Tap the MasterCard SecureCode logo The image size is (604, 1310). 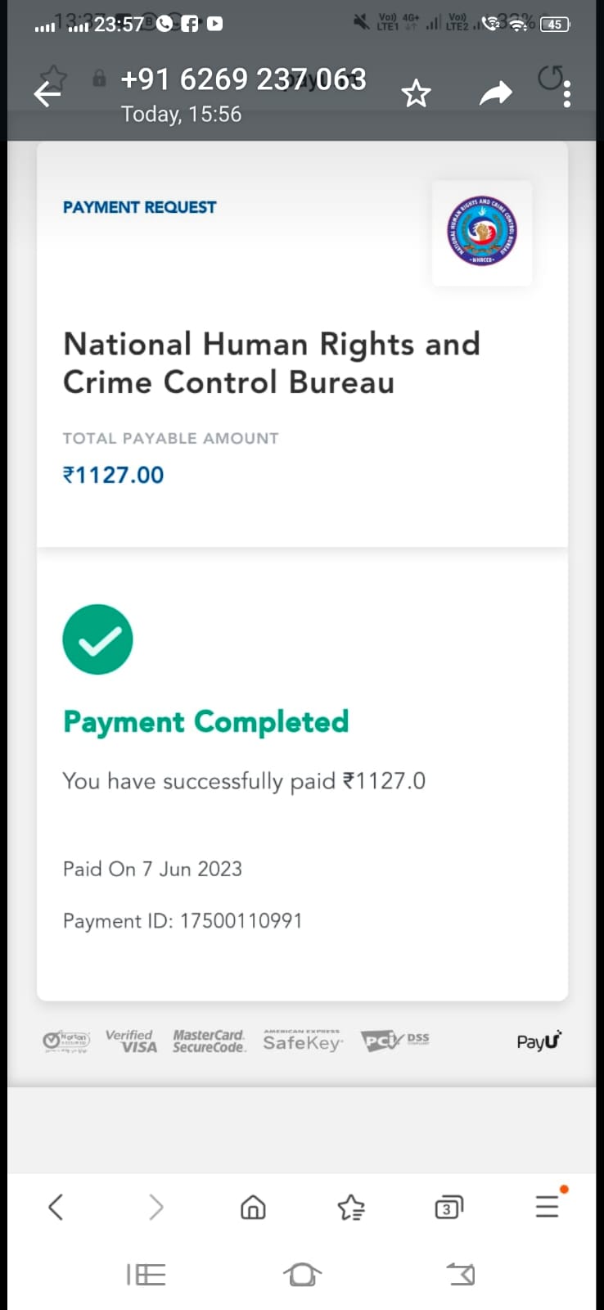209,1041
